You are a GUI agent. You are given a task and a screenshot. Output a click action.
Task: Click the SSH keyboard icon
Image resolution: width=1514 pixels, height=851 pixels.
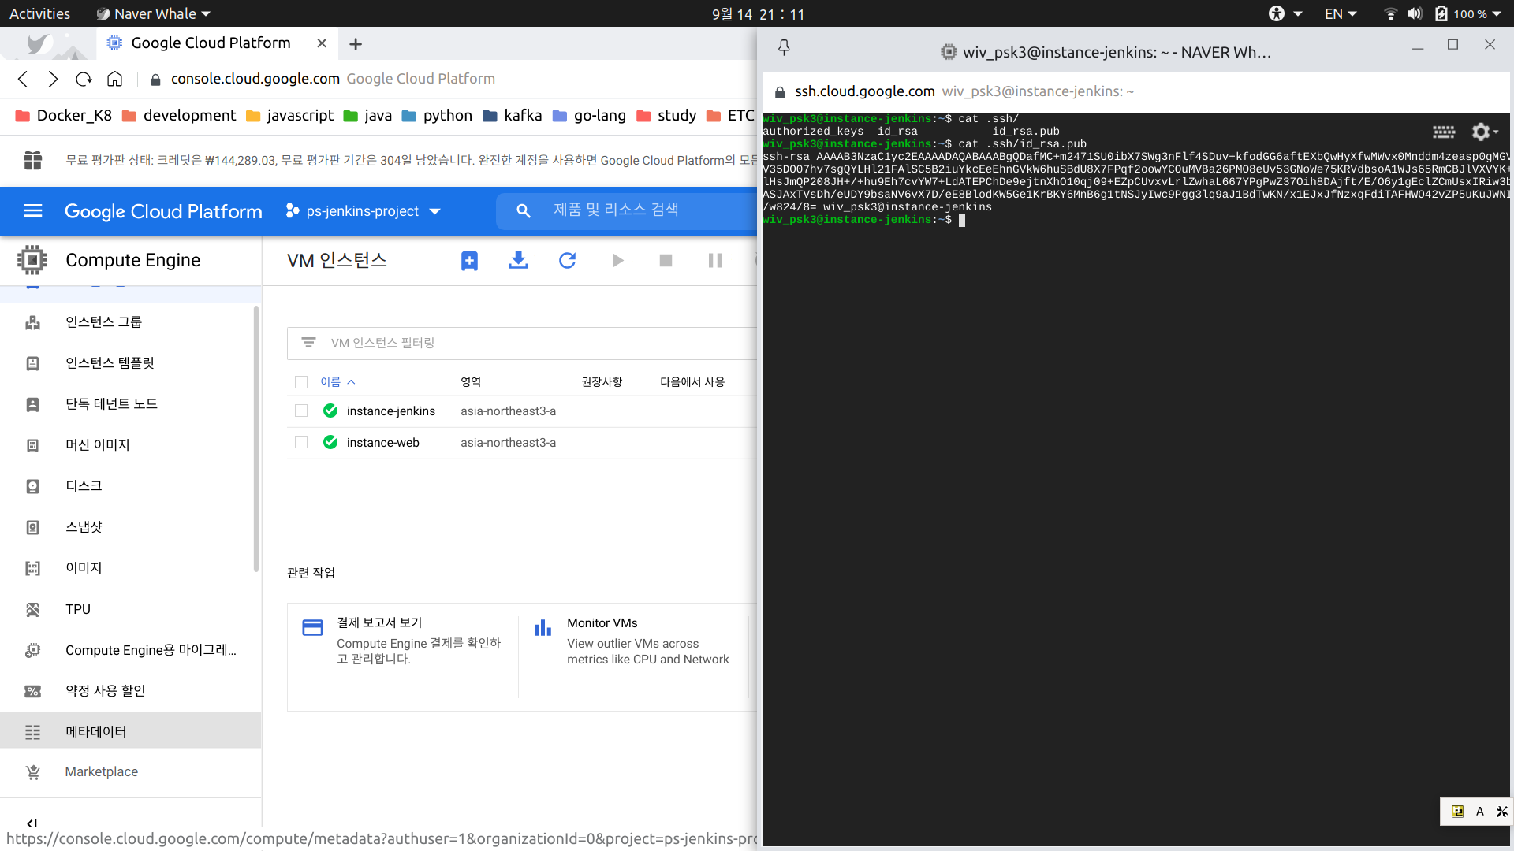tap(1444, 132)
